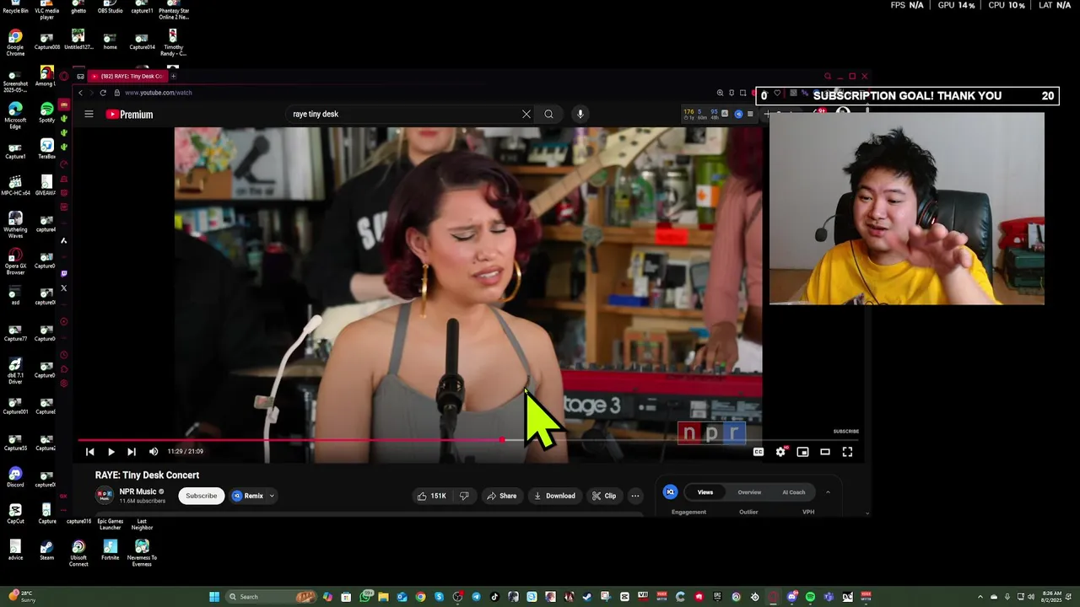Like the video showing 151K likes
This screenshot has width=1080, height=607.
point(432,496)
